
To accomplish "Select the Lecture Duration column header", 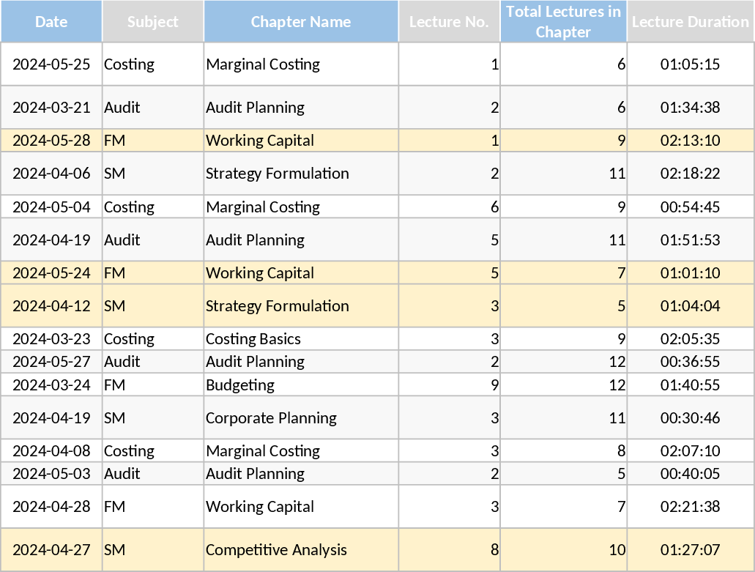I will [689, 21].
